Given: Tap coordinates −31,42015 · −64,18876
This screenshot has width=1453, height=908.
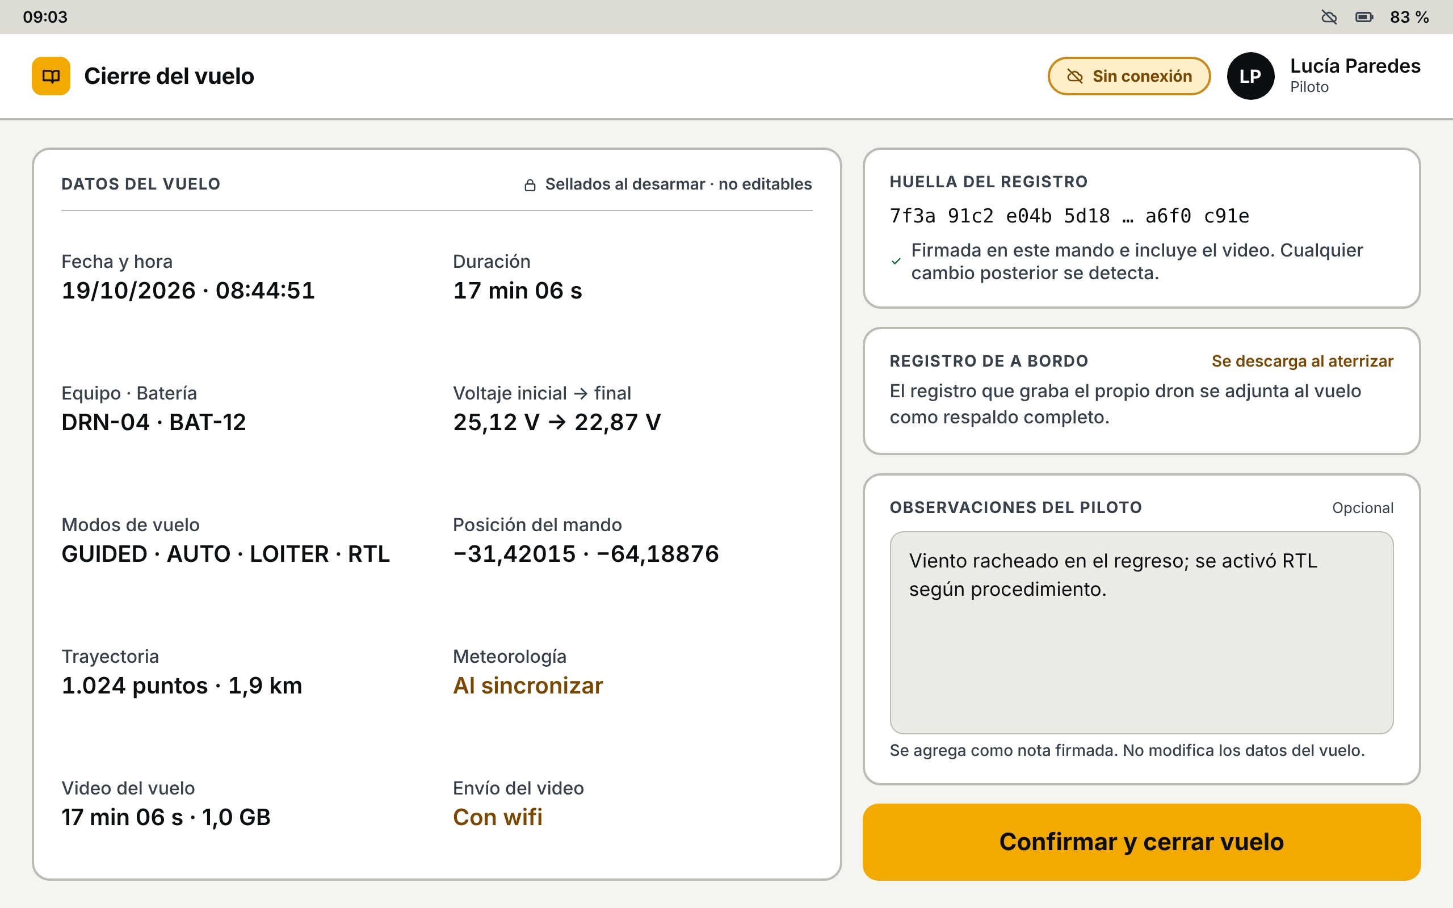Looking at the screenshot, I should pos(585,554).
